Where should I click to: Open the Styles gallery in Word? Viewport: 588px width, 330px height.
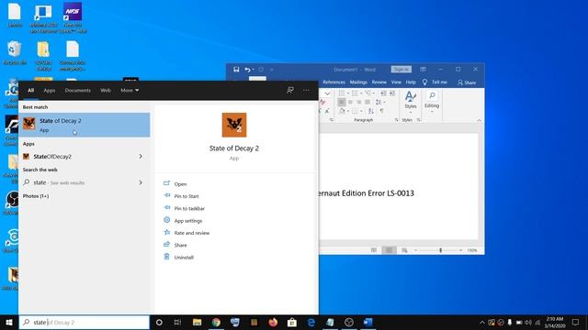[x=411, y=102]
